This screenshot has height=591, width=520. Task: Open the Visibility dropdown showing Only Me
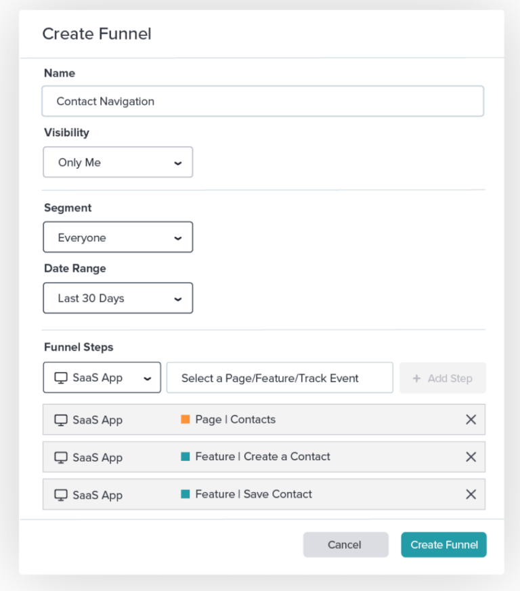(x=117, y=162)
